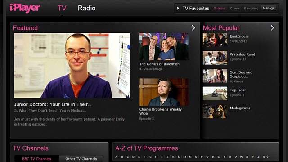Image resolution: width=288 pixels, height=162 pixels.
Task: Open the Top Gear thumbnail
Action: [x=215, y=94]
